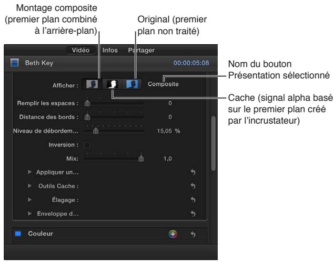Viewport: 334px width, 262px height.
Task: Expand the Enveloppe d… section
Action: (30, 213)
